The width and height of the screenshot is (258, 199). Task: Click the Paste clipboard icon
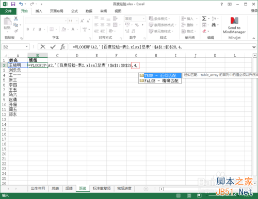(7, 21)
